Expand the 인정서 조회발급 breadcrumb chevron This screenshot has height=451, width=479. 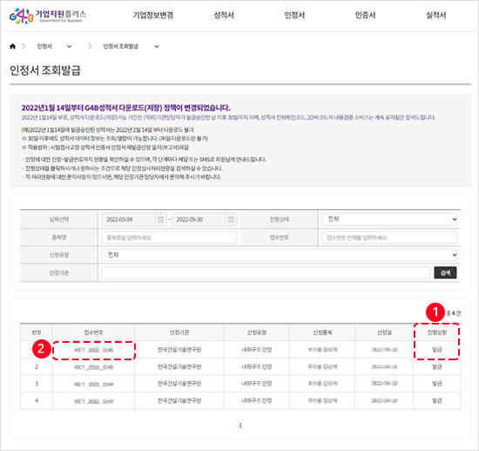(157, 46)
